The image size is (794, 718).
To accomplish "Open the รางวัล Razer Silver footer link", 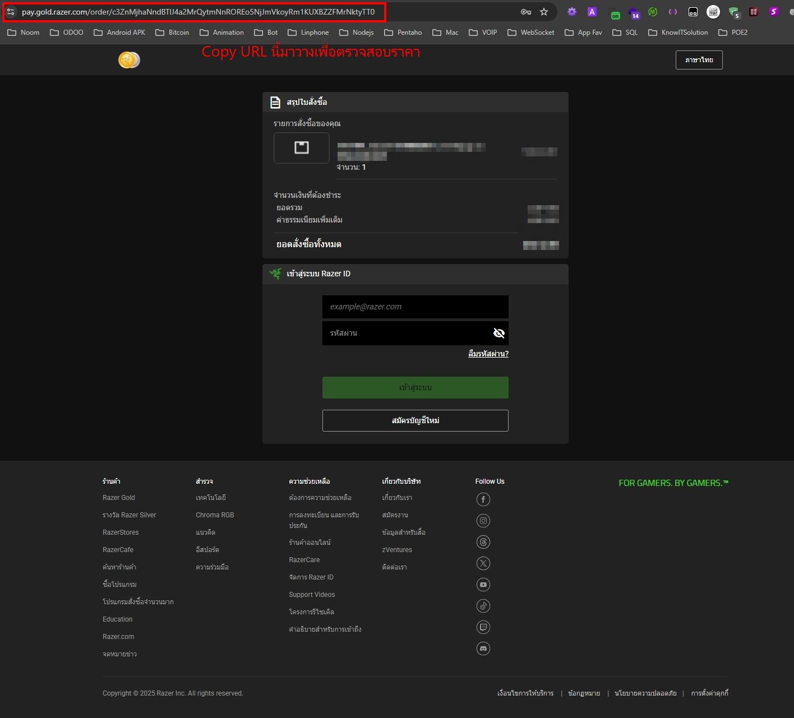I will tap(130, 515).
